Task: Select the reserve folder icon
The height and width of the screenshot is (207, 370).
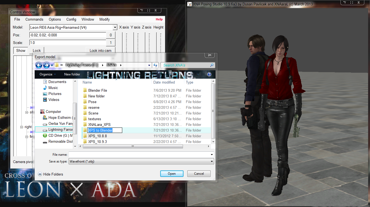Action: (85, 107)
